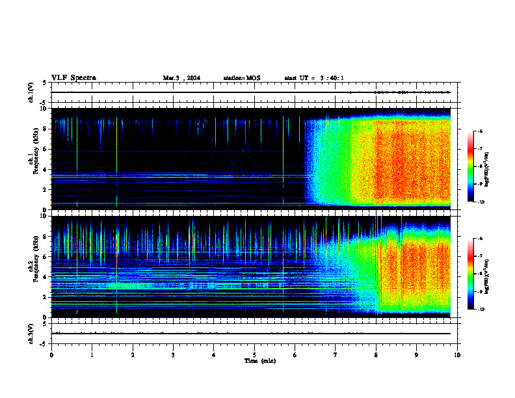Click the ch.1 frequency tick label "8"
Viewport: 515px width, 398px height.
[46, 129]
